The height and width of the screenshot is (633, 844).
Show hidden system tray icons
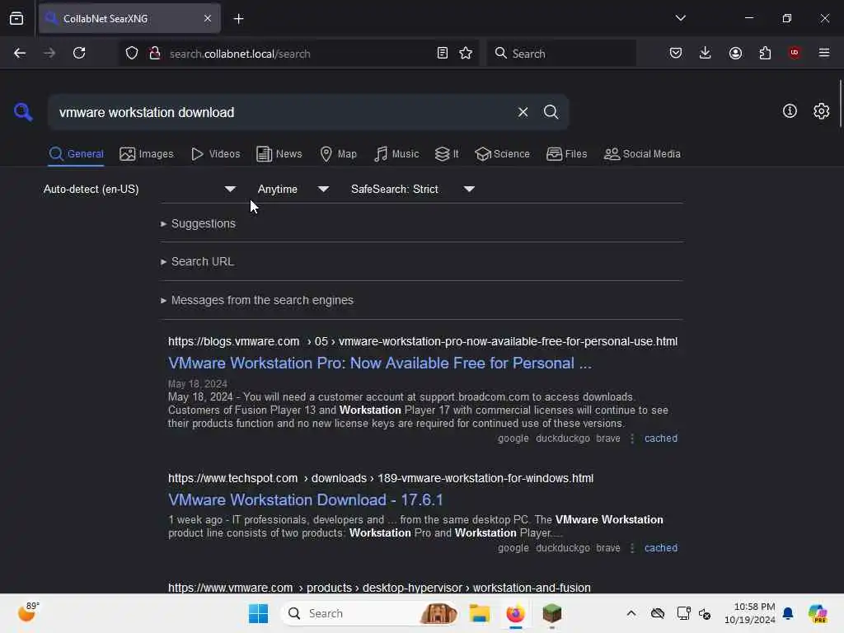pyautogui.click(x=631, y=613)
